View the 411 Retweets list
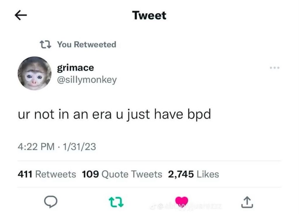The width and height of the screenshot is (299, 214). coord(47,175)
